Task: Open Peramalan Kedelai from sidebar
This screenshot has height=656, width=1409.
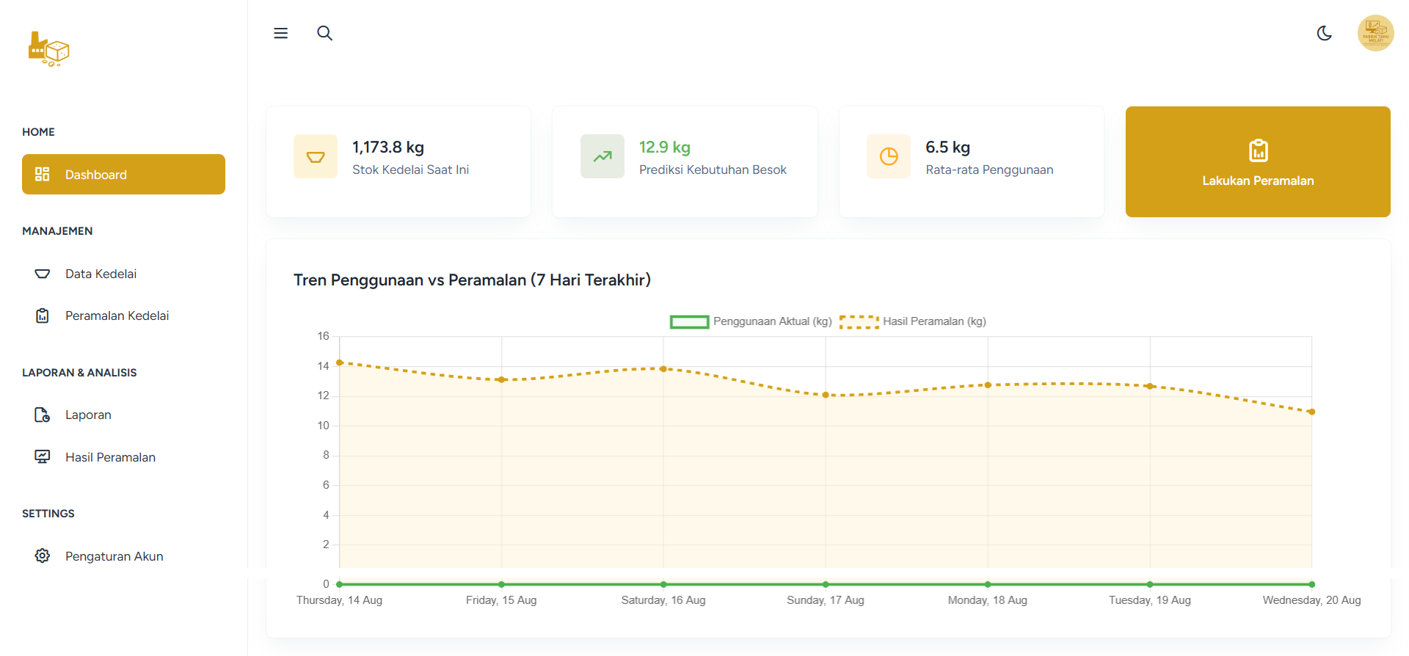Action: coord(117,316)
